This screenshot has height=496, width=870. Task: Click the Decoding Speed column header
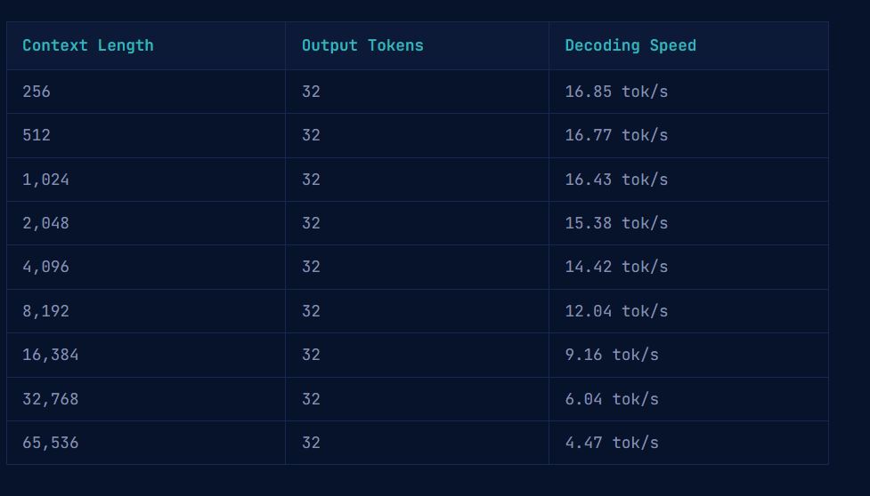click(x=630, y=45)
